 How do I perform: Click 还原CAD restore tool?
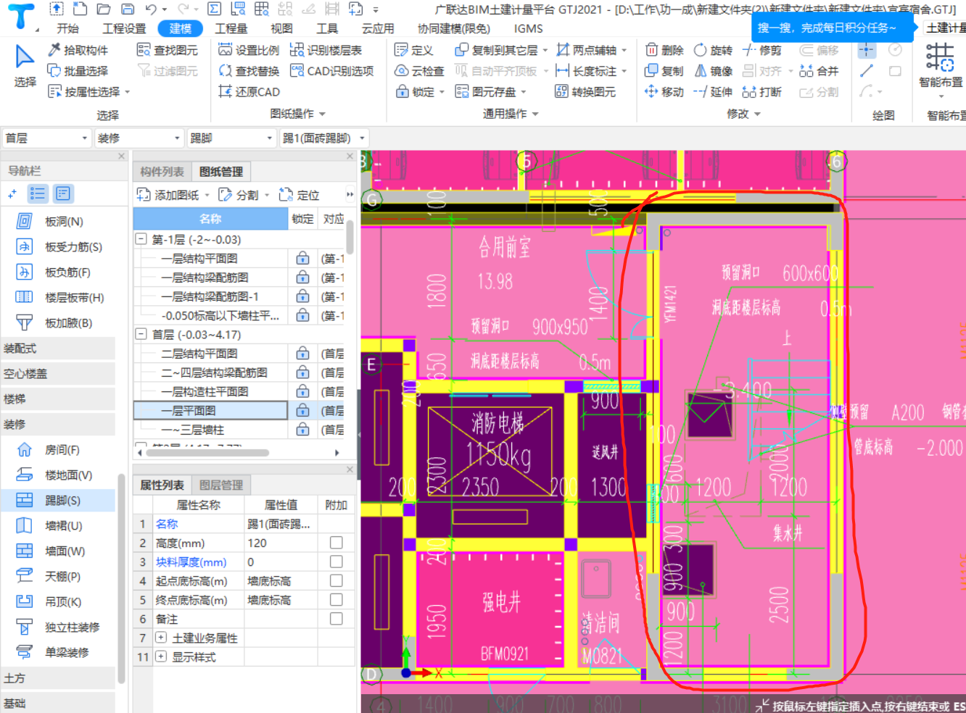249,92
